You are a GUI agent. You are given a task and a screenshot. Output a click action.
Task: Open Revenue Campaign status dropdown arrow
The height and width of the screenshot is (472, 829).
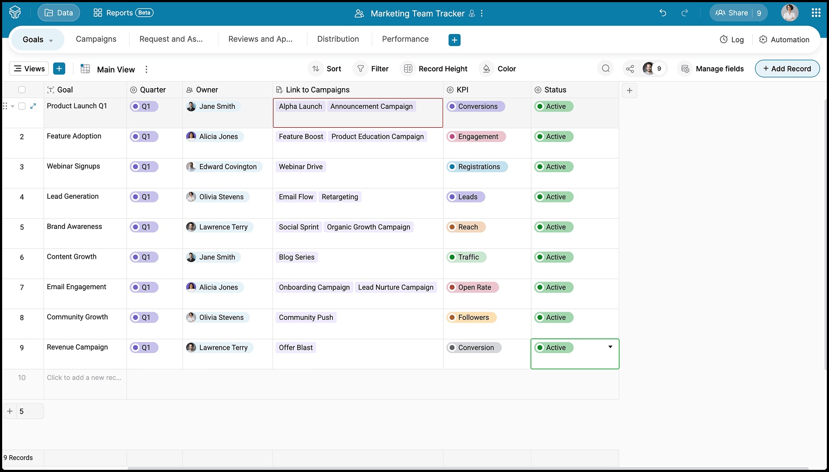click(610, 347)
